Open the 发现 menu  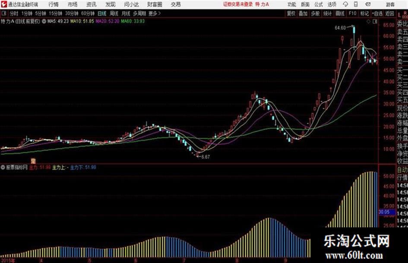[111, 4]
